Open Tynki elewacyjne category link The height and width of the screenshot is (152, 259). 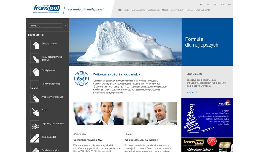(x=50, y=150)
